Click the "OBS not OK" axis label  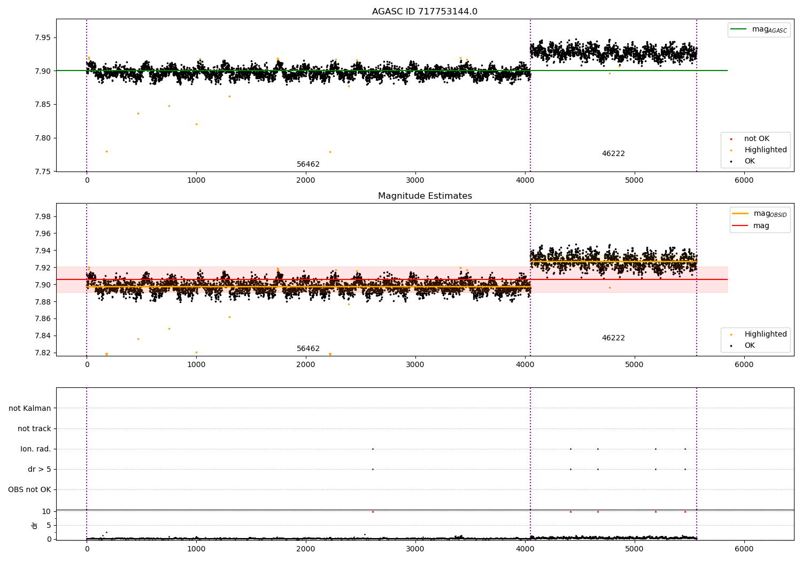point(29,490)
